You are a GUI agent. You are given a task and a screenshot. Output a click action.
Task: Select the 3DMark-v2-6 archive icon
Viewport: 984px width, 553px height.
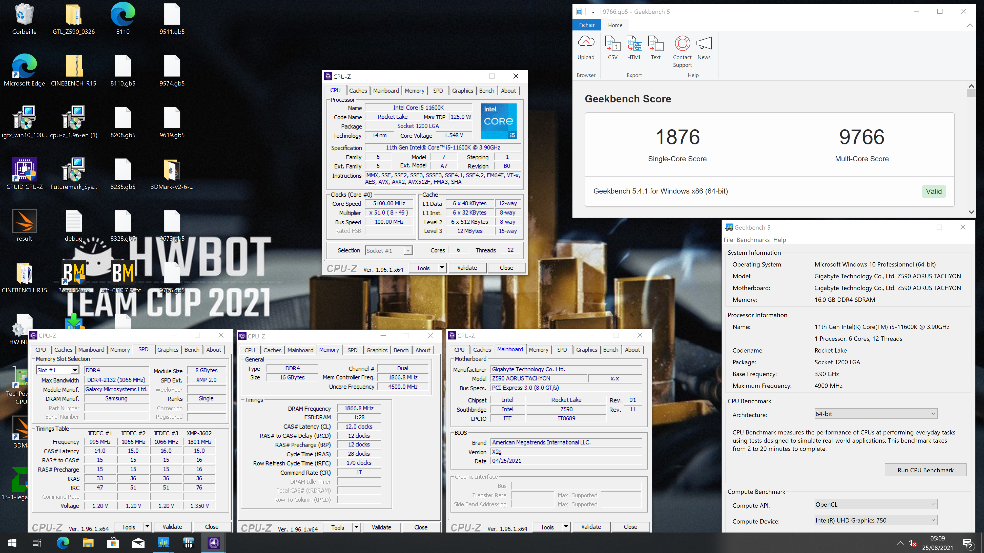point(172,174)
